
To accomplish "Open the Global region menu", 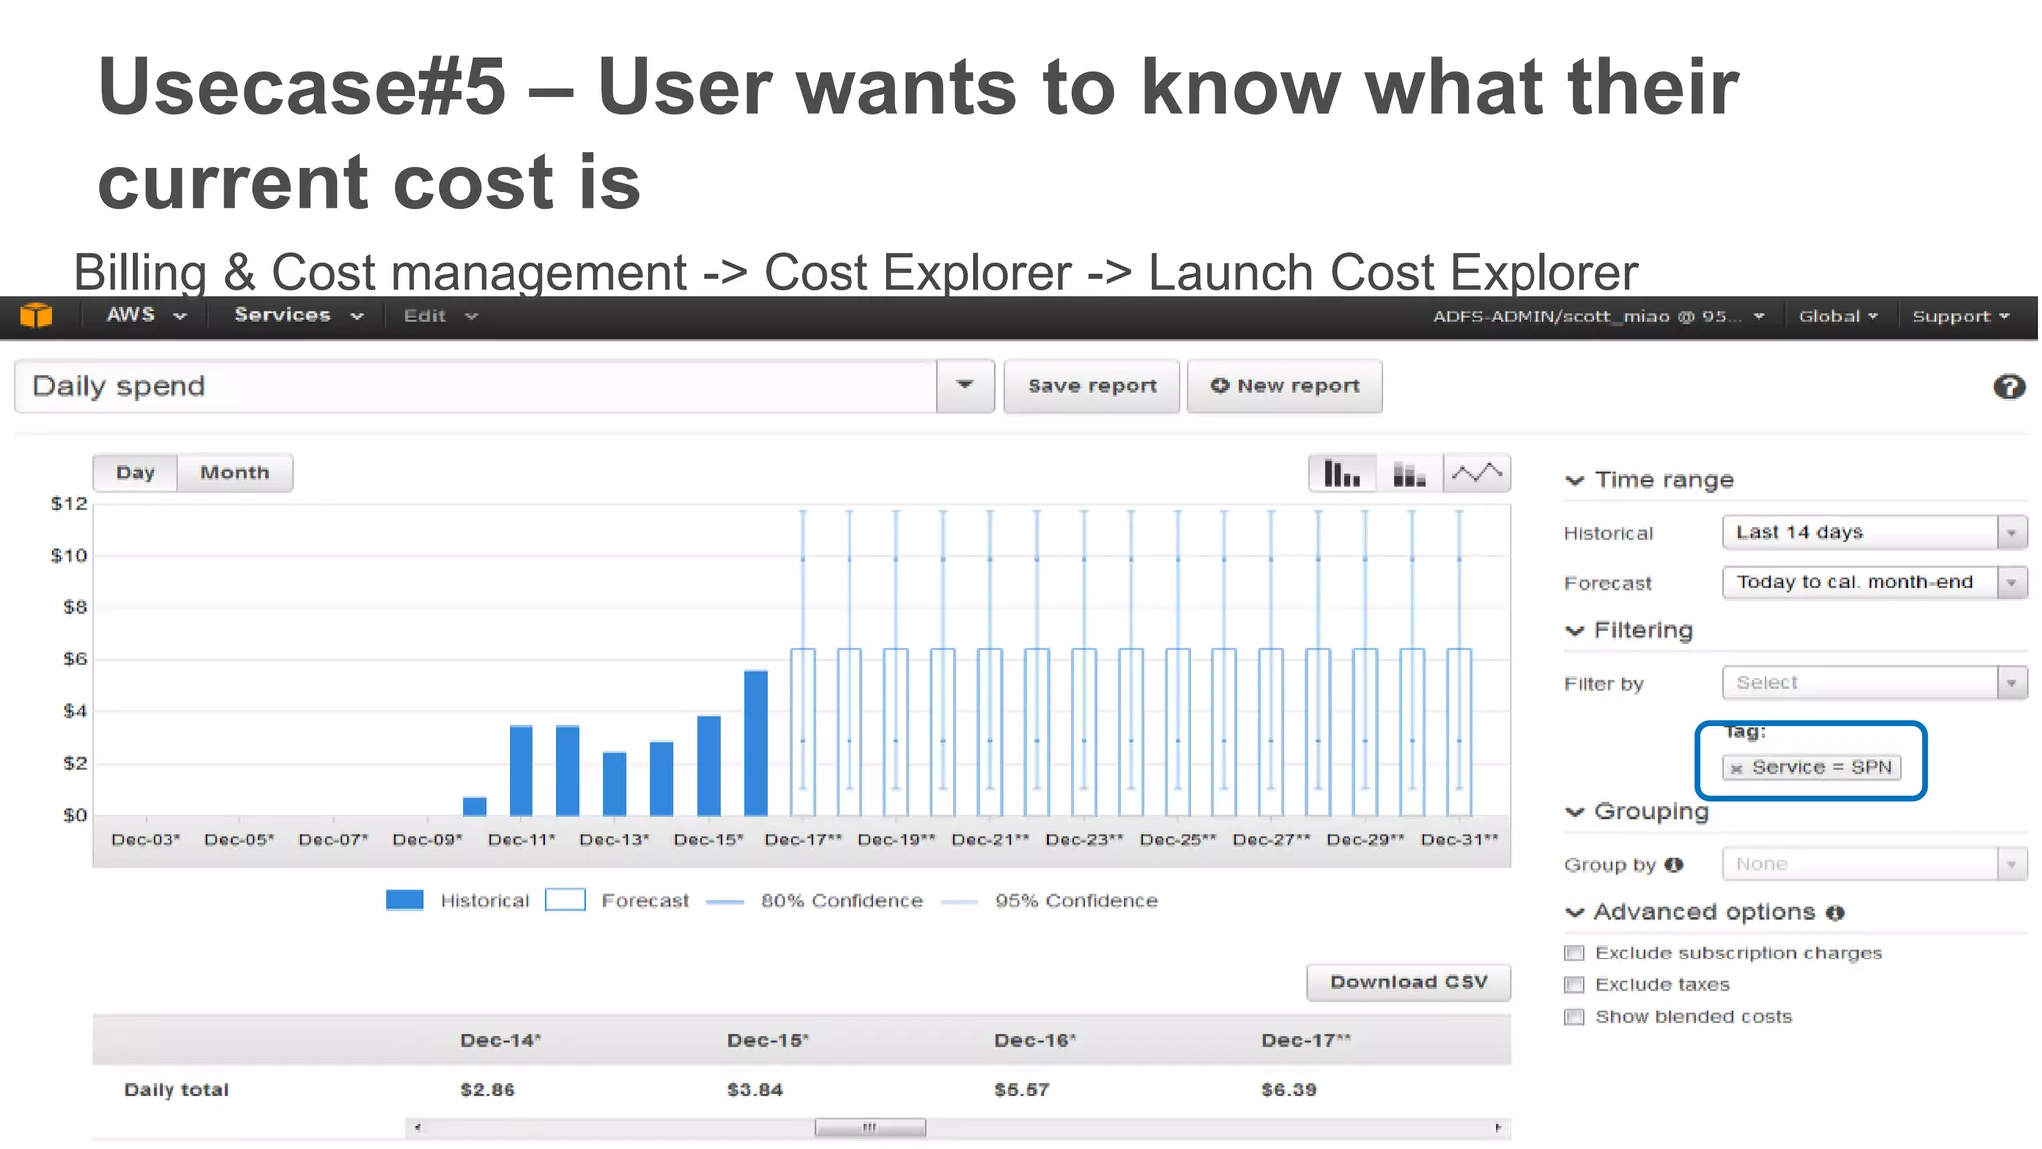I will [x=1839, y=316].
